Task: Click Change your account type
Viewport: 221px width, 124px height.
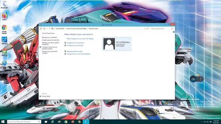Action: tap(75, 45)
